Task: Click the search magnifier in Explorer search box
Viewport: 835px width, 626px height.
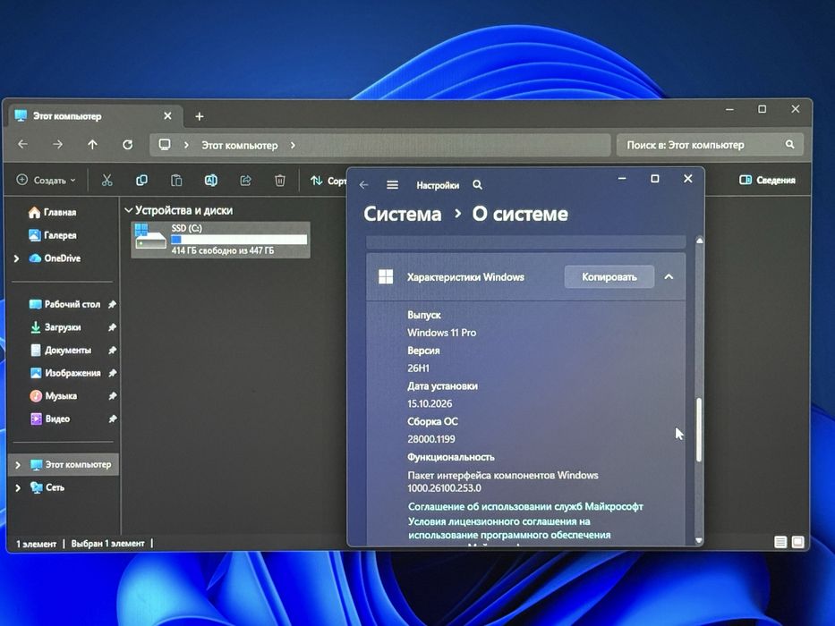Action: [x=789, y=144]
